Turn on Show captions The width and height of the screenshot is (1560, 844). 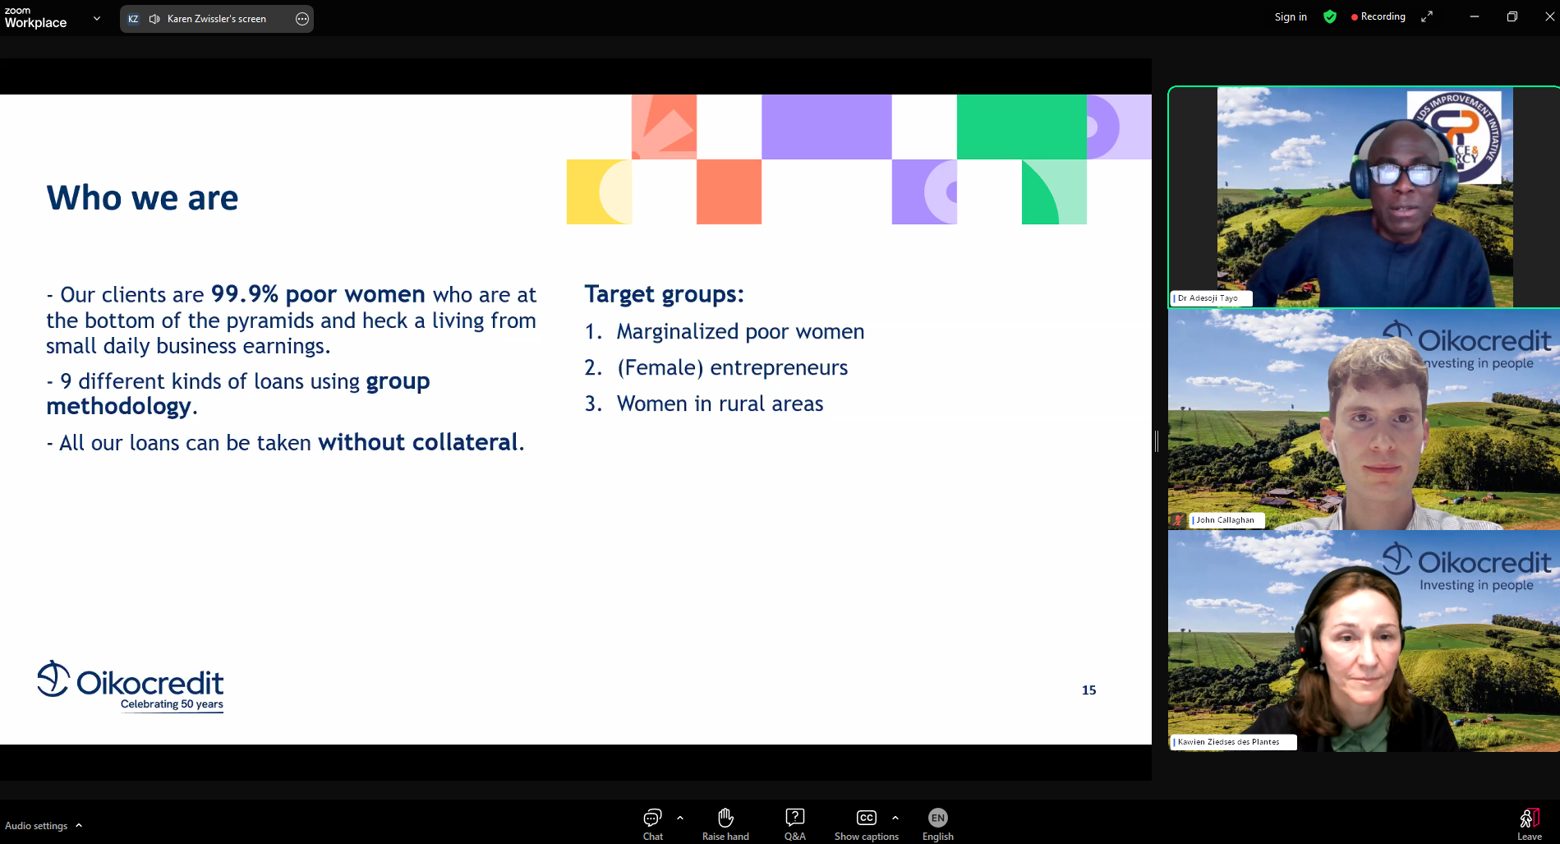pos(866,824)
